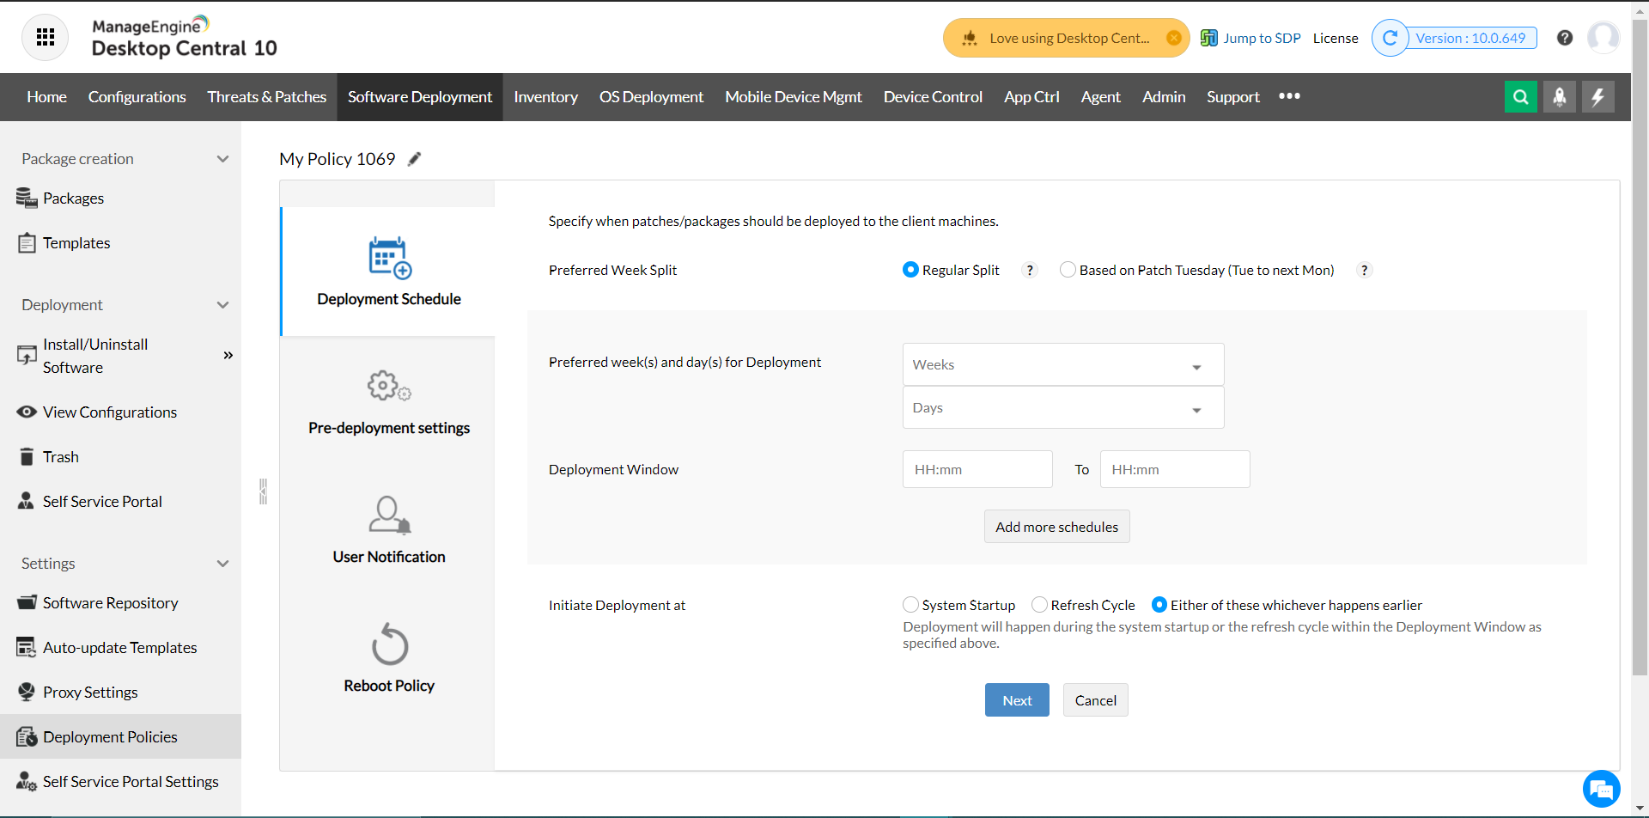Viewport: 1649px width, 818px height.
Task: Open the help question mark icon
Action: (x=1565, y=38)
